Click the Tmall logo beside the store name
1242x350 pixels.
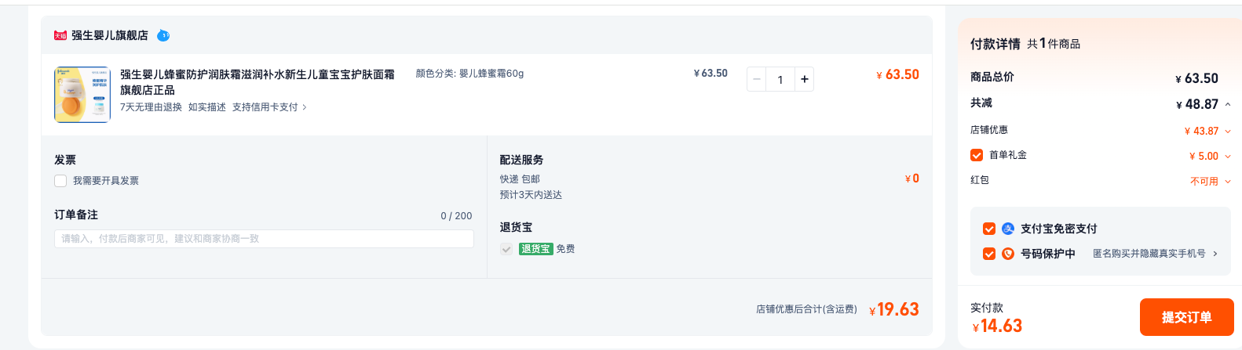click(60, 35)
